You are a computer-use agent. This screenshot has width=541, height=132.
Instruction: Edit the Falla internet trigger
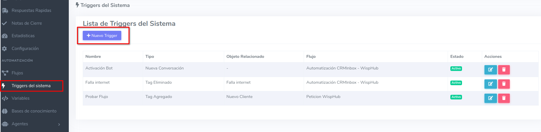click(490, 84)
